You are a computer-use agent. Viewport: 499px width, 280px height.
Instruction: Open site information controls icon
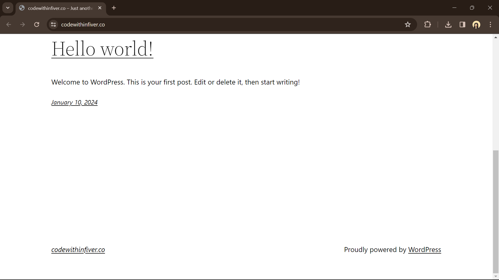click(x=54, y=25)
